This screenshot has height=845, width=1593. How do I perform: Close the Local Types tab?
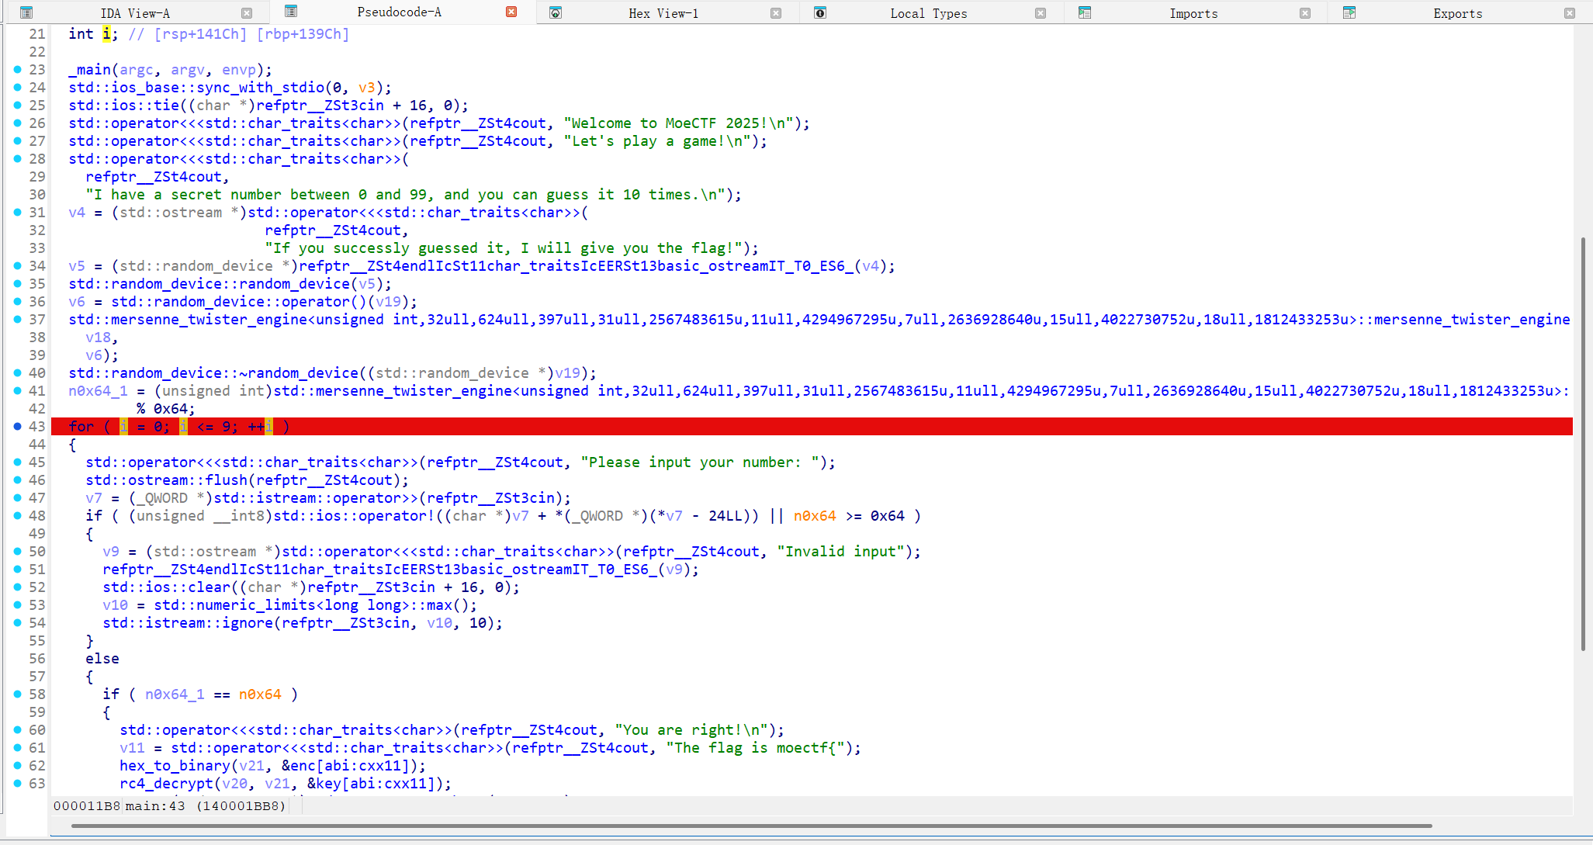tap(1041, 13)
